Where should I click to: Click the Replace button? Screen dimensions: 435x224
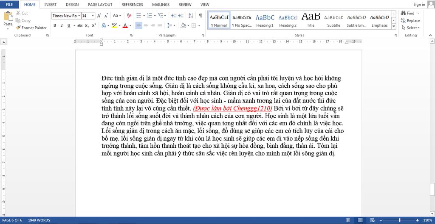[x=410, y=20]
